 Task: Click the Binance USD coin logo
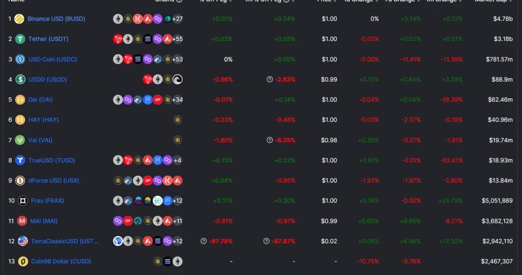[x=19, y=19]
